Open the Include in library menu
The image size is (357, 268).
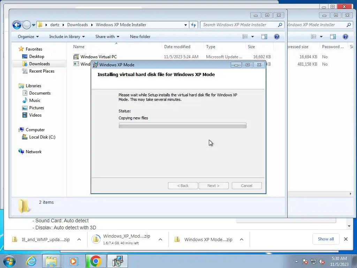(x=67, y=36)
